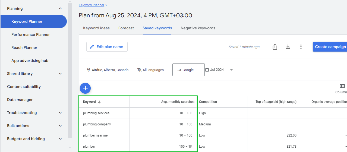
Task: Click the share/export plan icon
Action: coord(275,47)
